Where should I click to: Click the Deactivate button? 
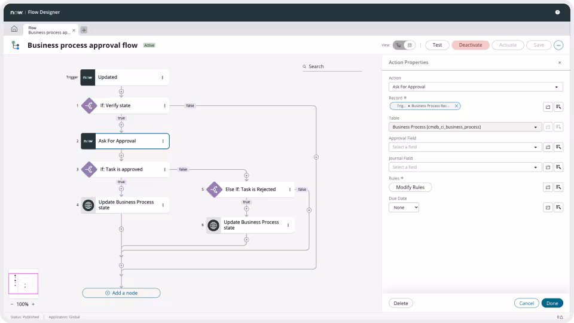coord(470,45)
